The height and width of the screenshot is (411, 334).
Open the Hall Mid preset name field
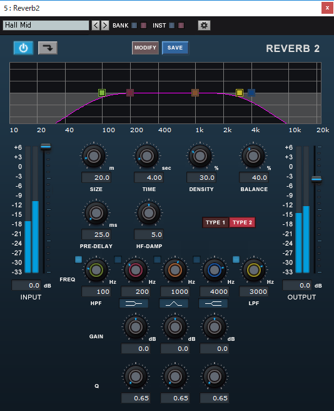(46, 25)
